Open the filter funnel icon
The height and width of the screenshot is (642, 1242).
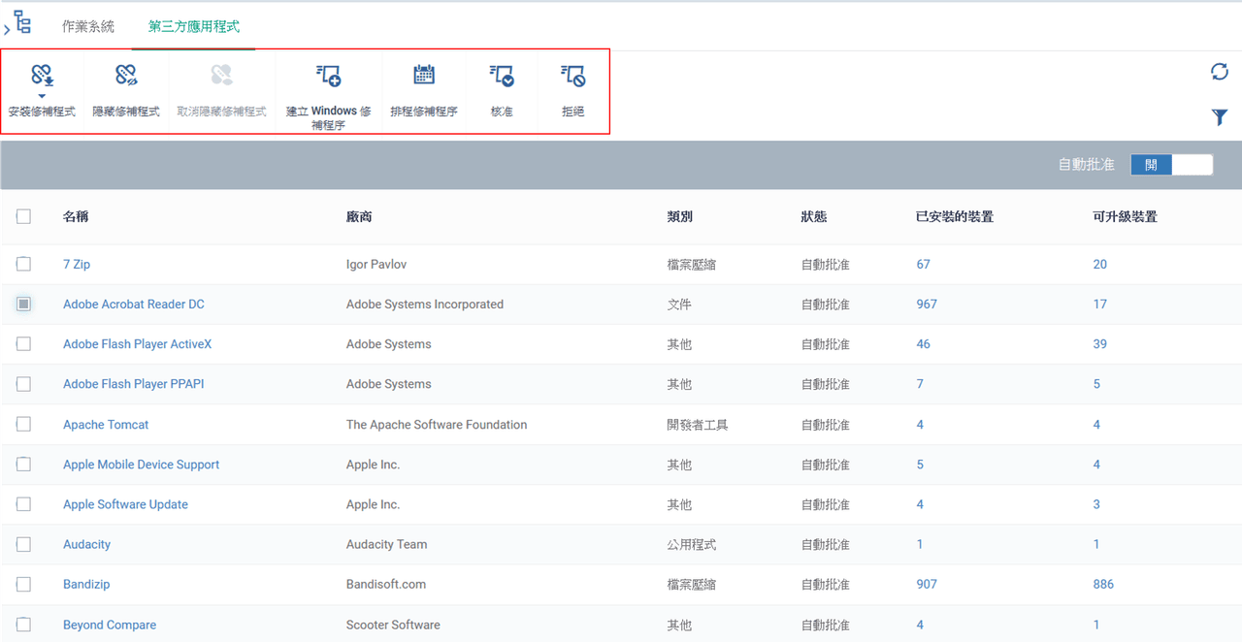1220,117
